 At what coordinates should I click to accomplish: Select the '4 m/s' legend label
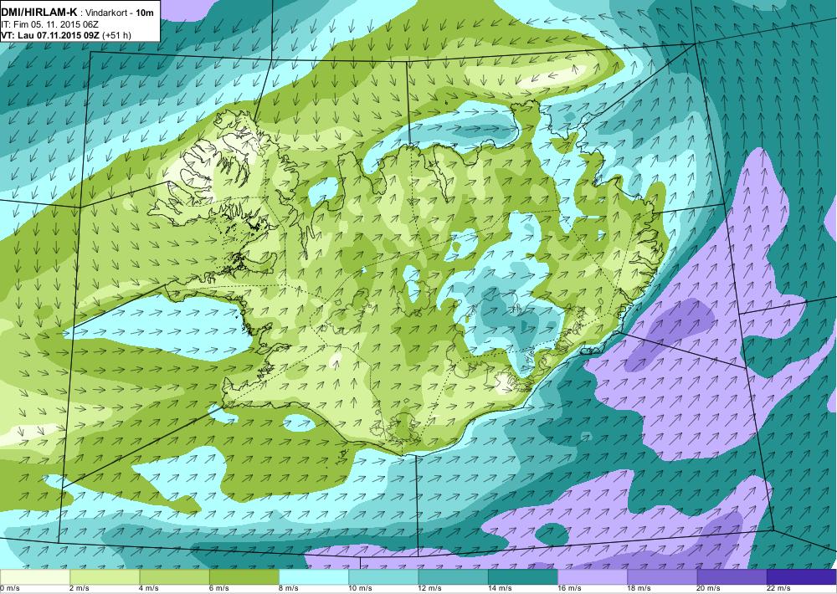150,588
